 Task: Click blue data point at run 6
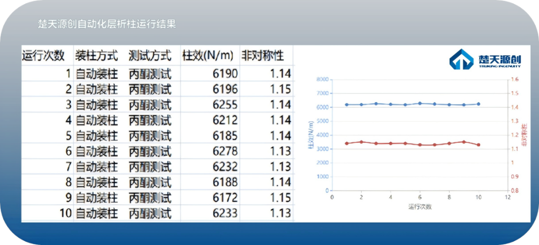click(420, 103)
